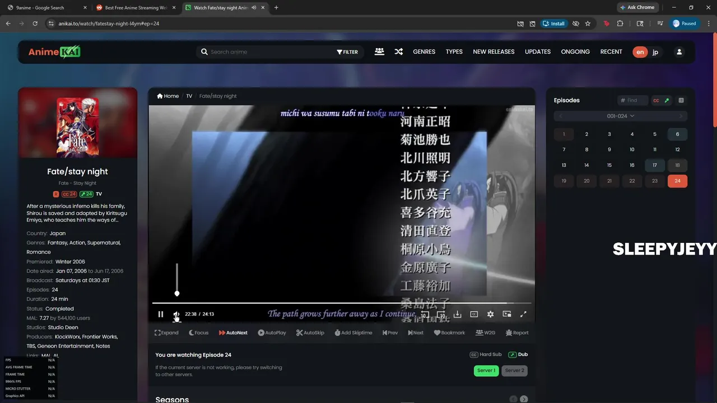Open the user account icon
This screenshot has width=717, height=403.
679,52
